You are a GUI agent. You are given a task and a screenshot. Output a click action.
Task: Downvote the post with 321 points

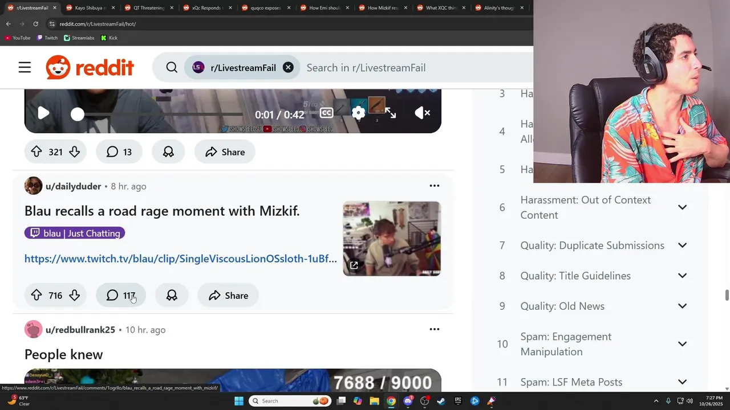point(75,152)
